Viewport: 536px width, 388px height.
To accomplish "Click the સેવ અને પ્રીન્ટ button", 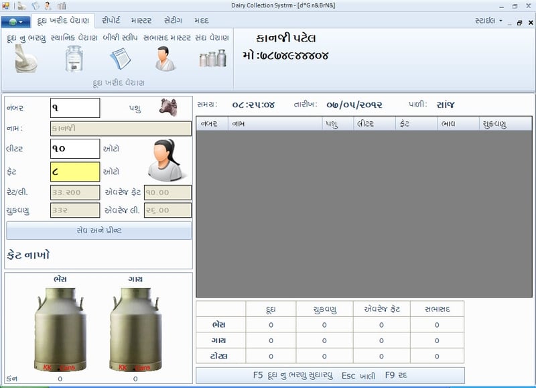I will coord(99,231).
